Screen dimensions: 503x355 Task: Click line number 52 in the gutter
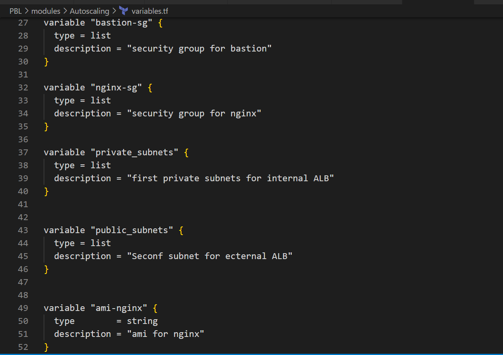(x=23, y=347)
